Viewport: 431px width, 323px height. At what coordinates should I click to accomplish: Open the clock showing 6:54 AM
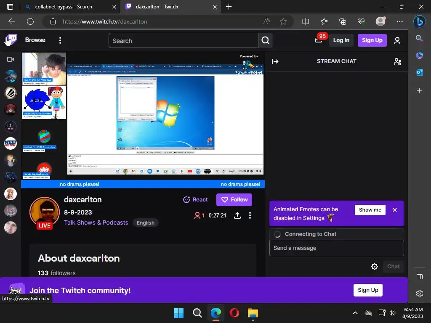click(412, 313)
